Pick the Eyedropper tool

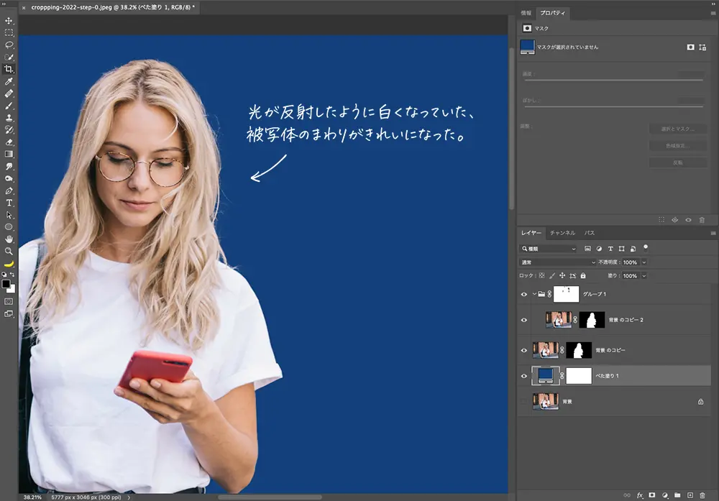pyautogui.click(x=9, y=83)
